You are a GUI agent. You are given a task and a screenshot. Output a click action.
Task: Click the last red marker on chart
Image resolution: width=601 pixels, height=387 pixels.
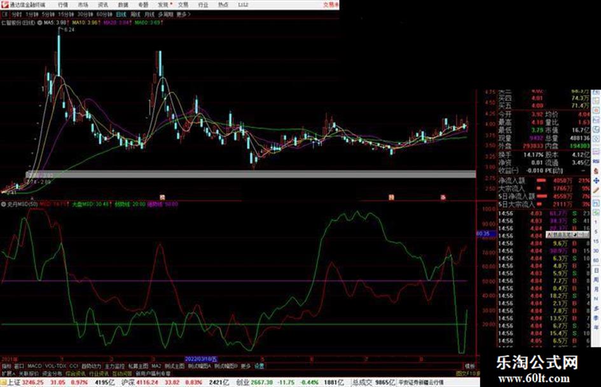point(443,198)
